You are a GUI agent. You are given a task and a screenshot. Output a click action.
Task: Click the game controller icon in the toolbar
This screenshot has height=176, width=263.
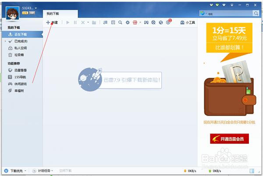click(146, 22)
